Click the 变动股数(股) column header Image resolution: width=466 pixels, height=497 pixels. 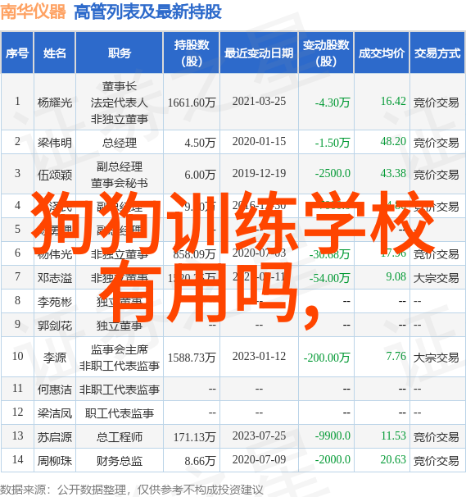[326, 52]
